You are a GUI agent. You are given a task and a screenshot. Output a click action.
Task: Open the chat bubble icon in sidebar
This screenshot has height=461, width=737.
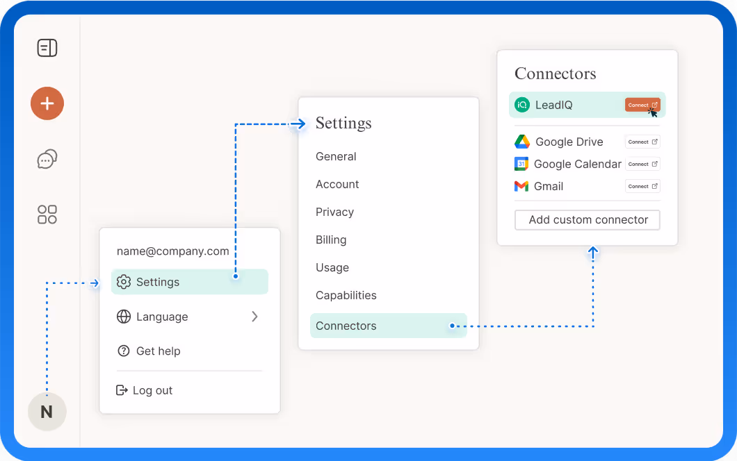click(47, 159)
